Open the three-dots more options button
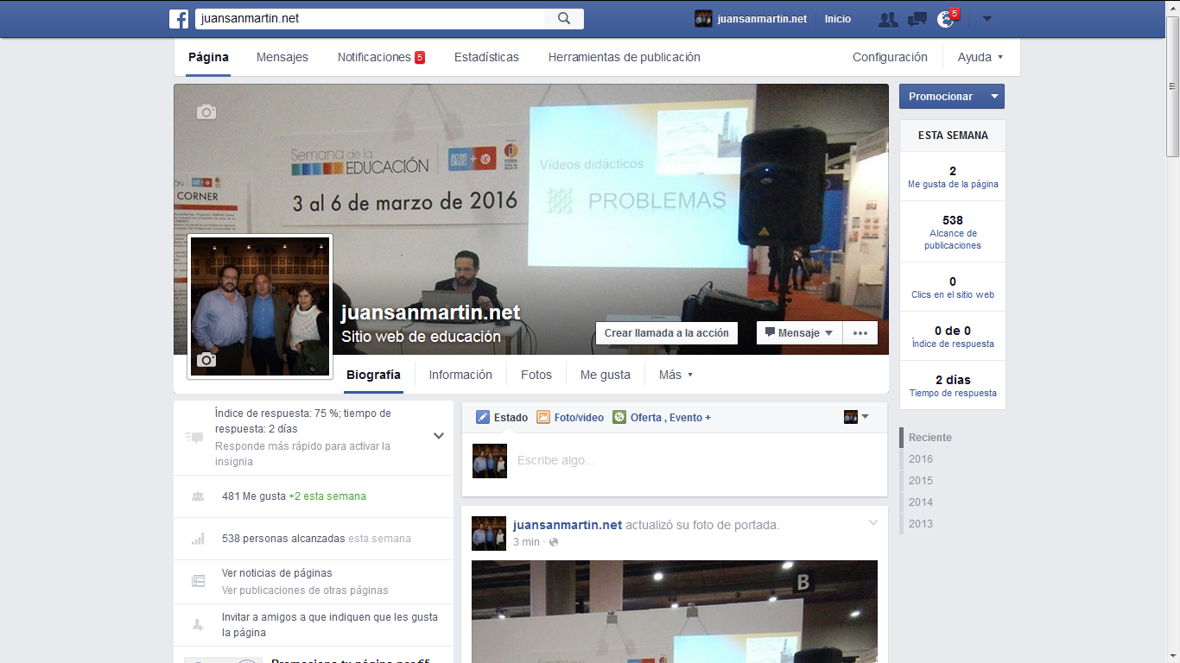The height and width of the screenshot is (663, 1180). click(x=860, y=333)
